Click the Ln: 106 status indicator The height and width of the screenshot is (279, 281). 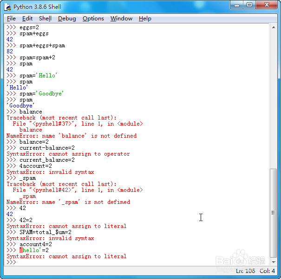coord(245,271)
